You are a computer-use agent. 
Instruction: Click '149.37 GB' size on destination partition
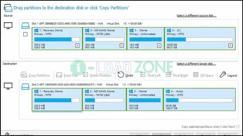(172, 108)
